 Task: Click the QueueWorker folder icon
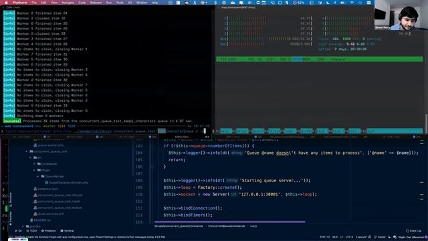[x=43, y=177]
